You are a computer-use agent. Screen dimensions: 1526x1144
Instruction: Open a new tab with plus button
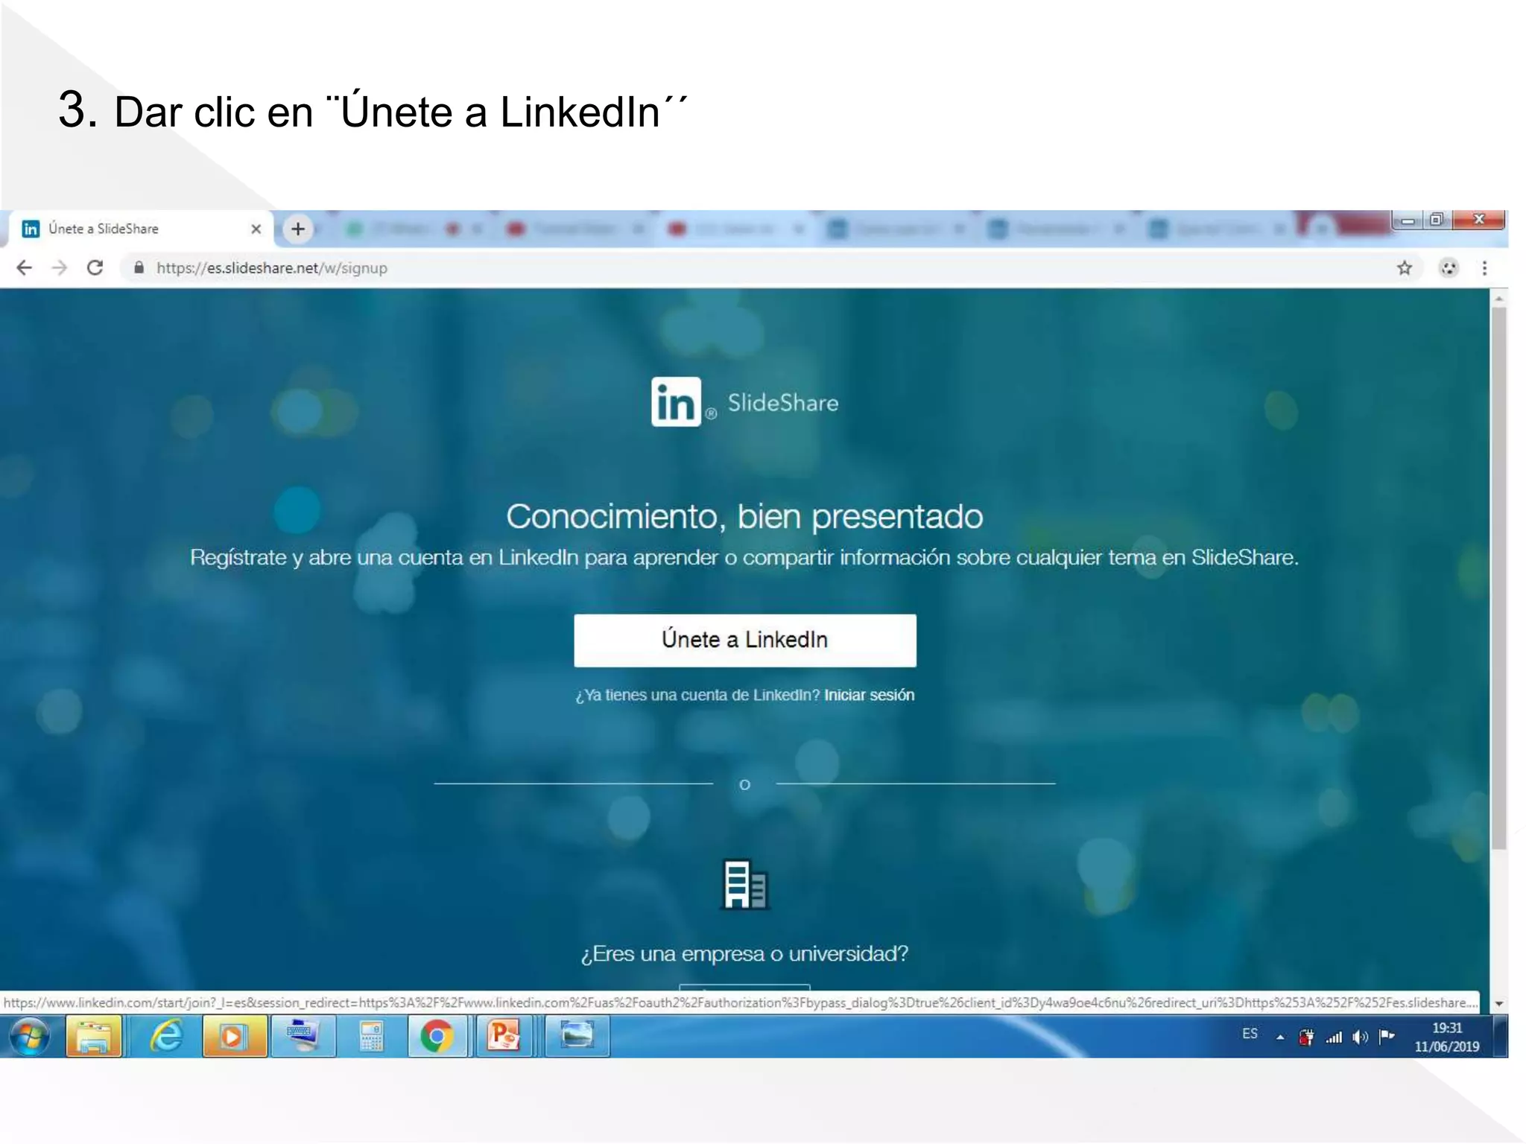click(x=298, y=229)
